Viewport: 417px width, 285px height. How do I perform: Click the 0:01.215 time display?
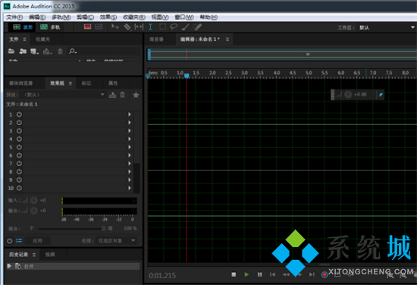(x=162, y=275)
